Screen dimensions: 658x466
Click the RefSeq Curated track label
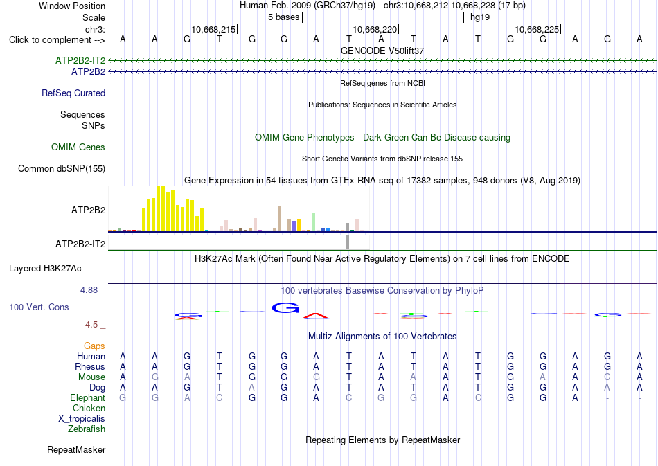73,93
